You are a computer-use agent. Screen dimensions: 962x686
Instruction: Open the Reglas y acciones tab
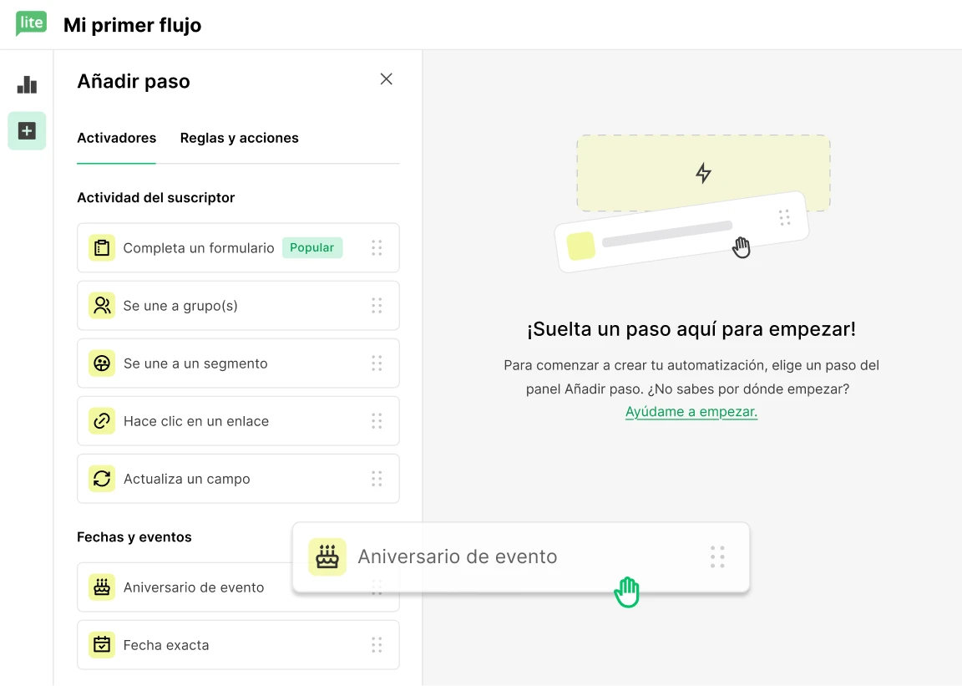point(239,138)
